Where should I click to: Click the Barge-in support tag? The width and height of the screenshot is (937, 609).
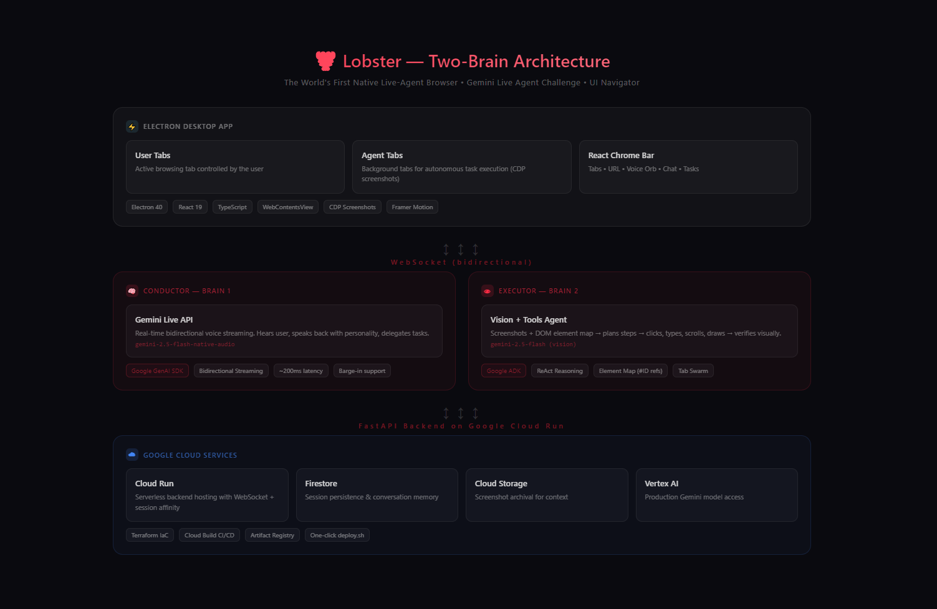362,371
